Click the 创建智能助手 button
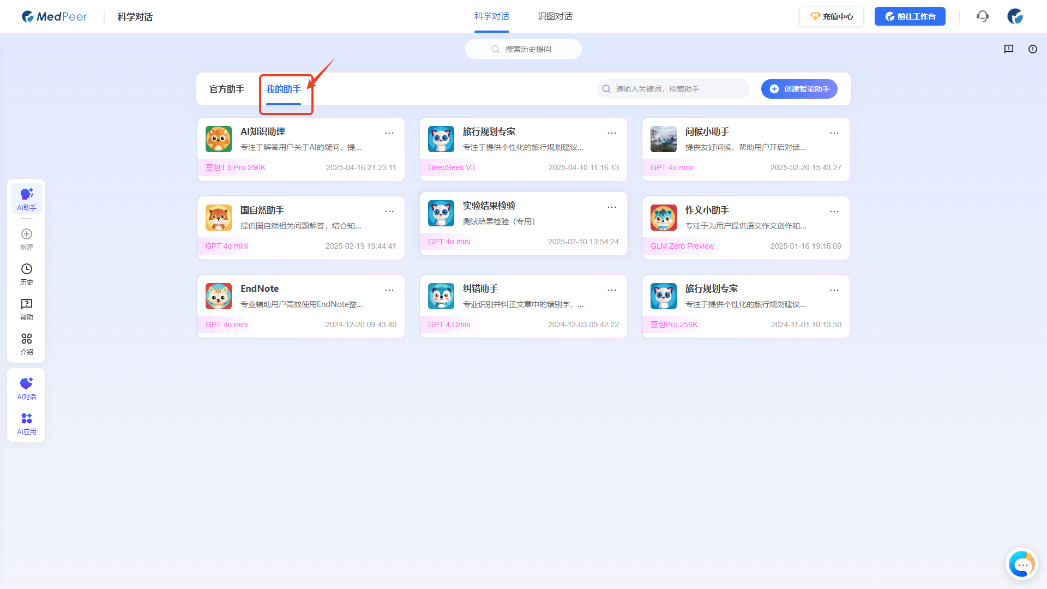The height and width of the screenshot is (589, 1047). [799, 88]
